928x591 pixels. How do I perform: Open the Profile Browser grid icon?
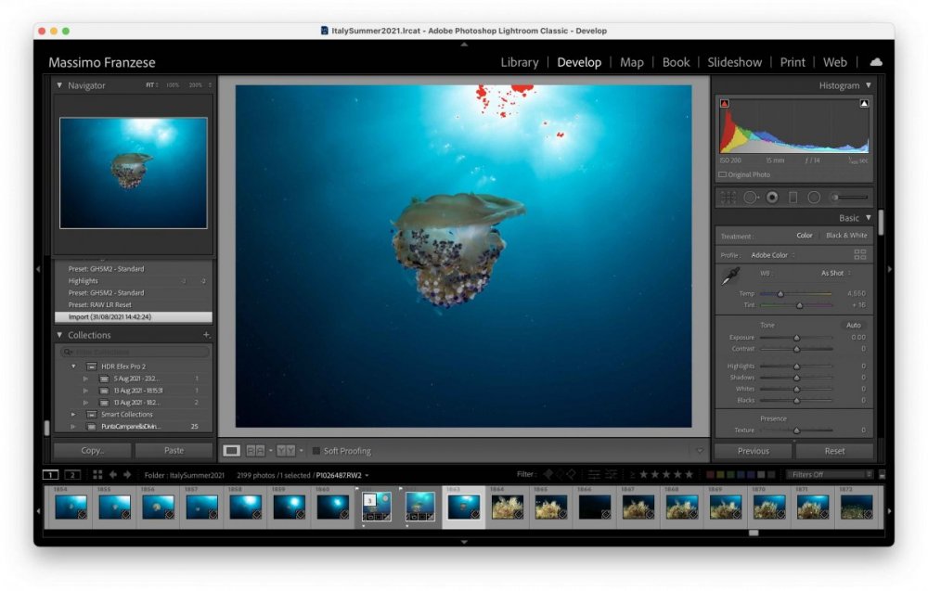pos(860,254)
